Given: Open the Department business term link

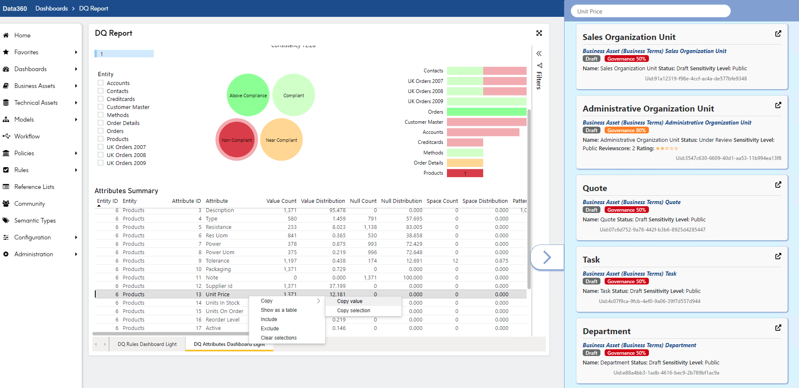Looking at the screenshot, I should (x=639, y=345).
